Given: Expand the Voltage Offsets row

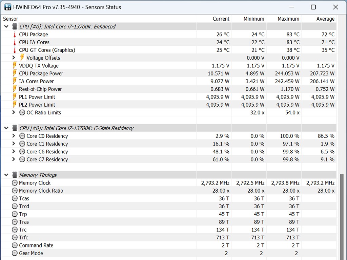Looking at the screenshot, I should (14, 58).
